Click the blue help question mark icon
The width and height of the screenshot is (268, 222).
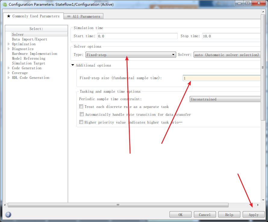coord(8,214)
